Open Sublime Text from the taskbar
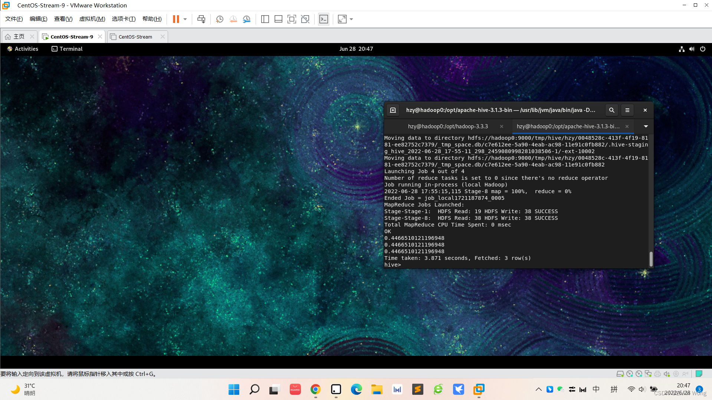The width and height of the screenshot is (712, 400). tap(418, 389)
